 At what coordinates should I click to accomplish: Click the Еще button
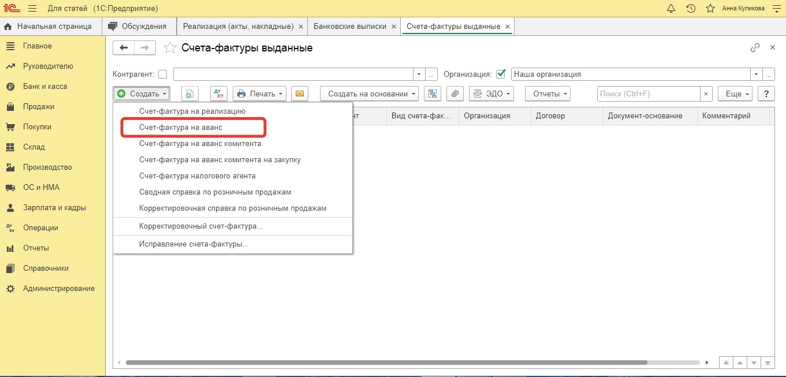click(x=735, y=94)
